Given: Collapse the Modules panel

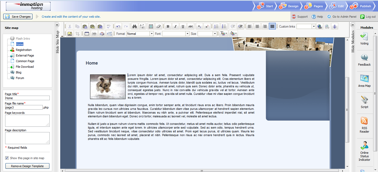Looking at the screenshot, I should click(x=353, y=25).
